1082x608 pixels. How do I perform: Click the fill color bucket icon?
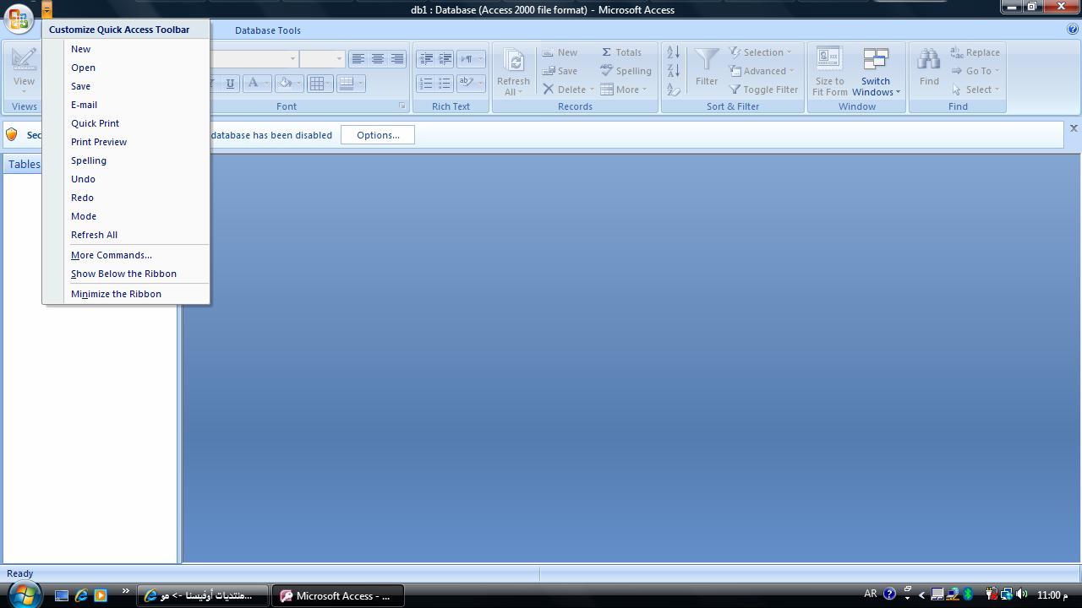[x=286, y=83]
